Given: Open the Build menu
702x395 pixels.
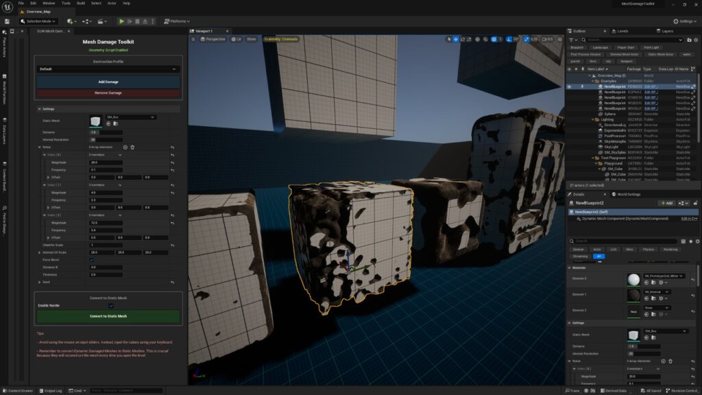Looking at the screenshot, I should [x=80, y=3].
